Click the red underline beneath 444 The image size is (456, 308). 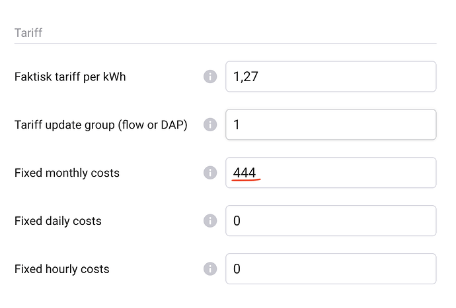coord(247,179)
